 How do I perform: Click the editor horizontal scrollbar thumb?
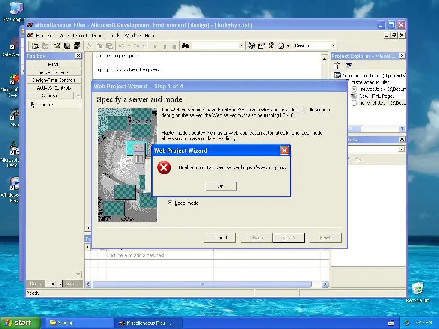201,284
